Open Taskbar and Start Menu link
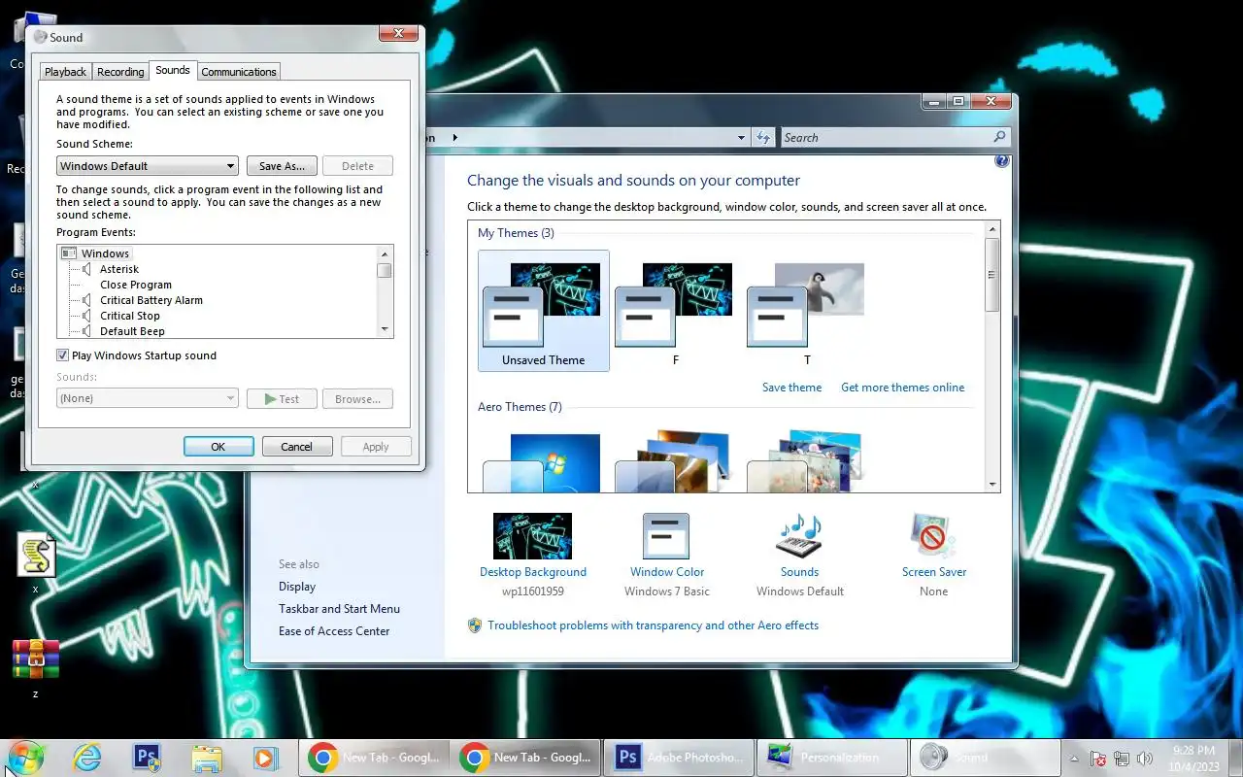Viewport: 1243px width, 777px height. click(x=339, y=609)
